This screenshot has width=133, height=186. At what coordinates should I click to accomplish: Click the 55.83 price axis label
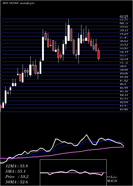(124, 45)
